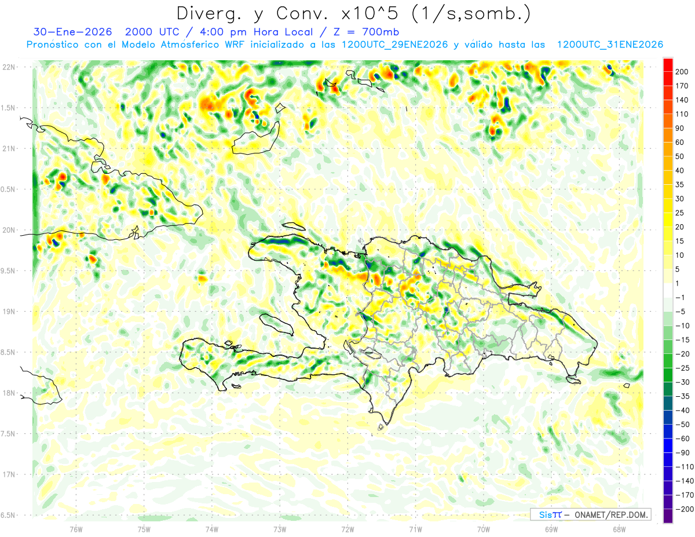The image size is (695, 537).
Task: Click the '74W' longitude label
Action: click(212, 529)
